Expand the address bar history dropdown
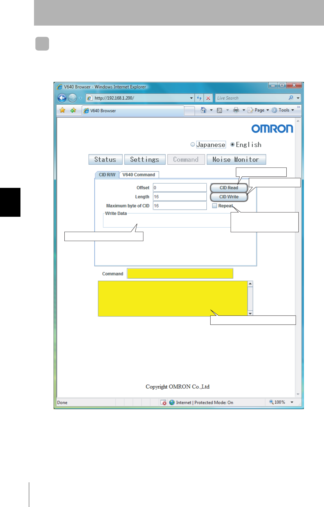Image resolution: width=324 pixels, height=507 pixels. pyautogui.click(x=191, y=98)
